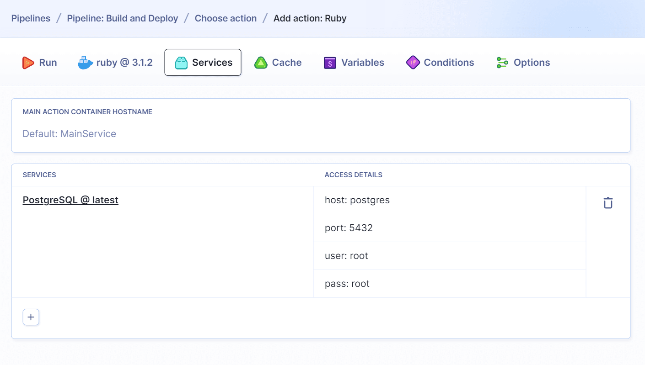
Task: Click the Services package icon
Action: (x=182, y=63)
